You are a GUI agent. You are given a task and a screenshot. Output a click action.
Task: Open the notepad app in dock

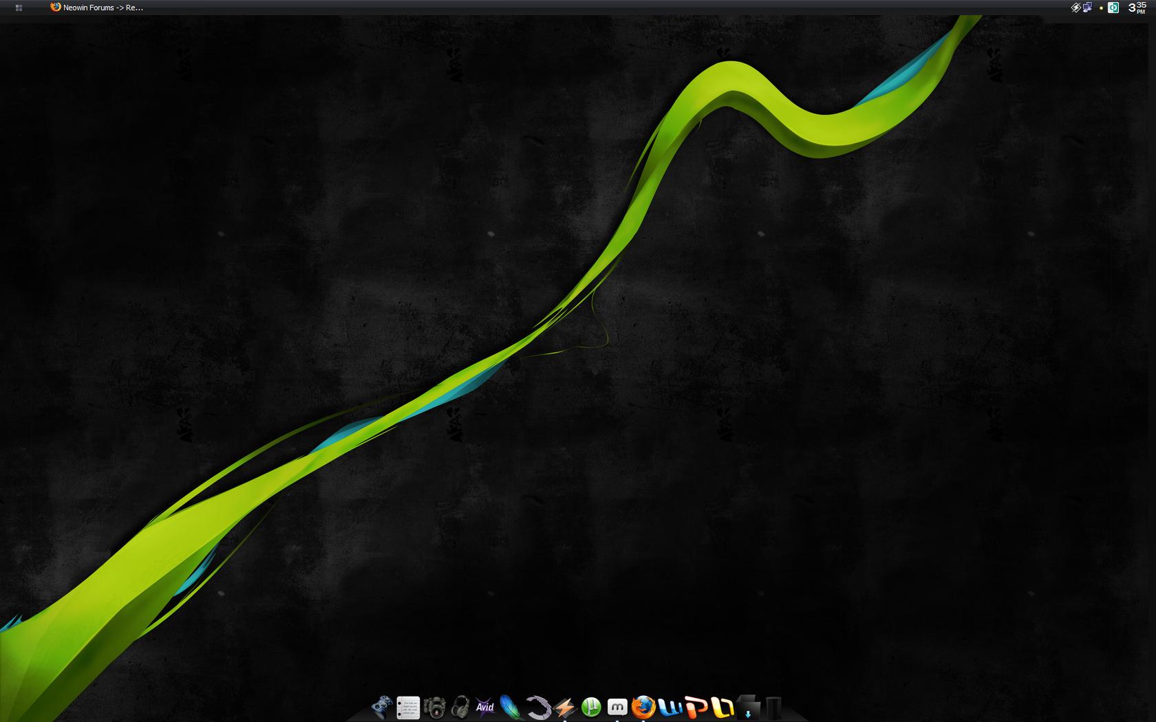pyautogui.click(x=408, y=707)
